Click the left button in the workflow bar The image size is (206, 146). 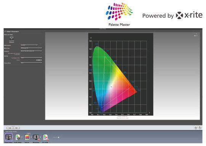[10, 128]
